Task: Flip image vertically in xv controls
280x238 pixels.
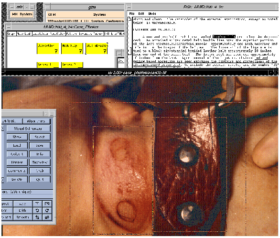Action: (47, 217)
